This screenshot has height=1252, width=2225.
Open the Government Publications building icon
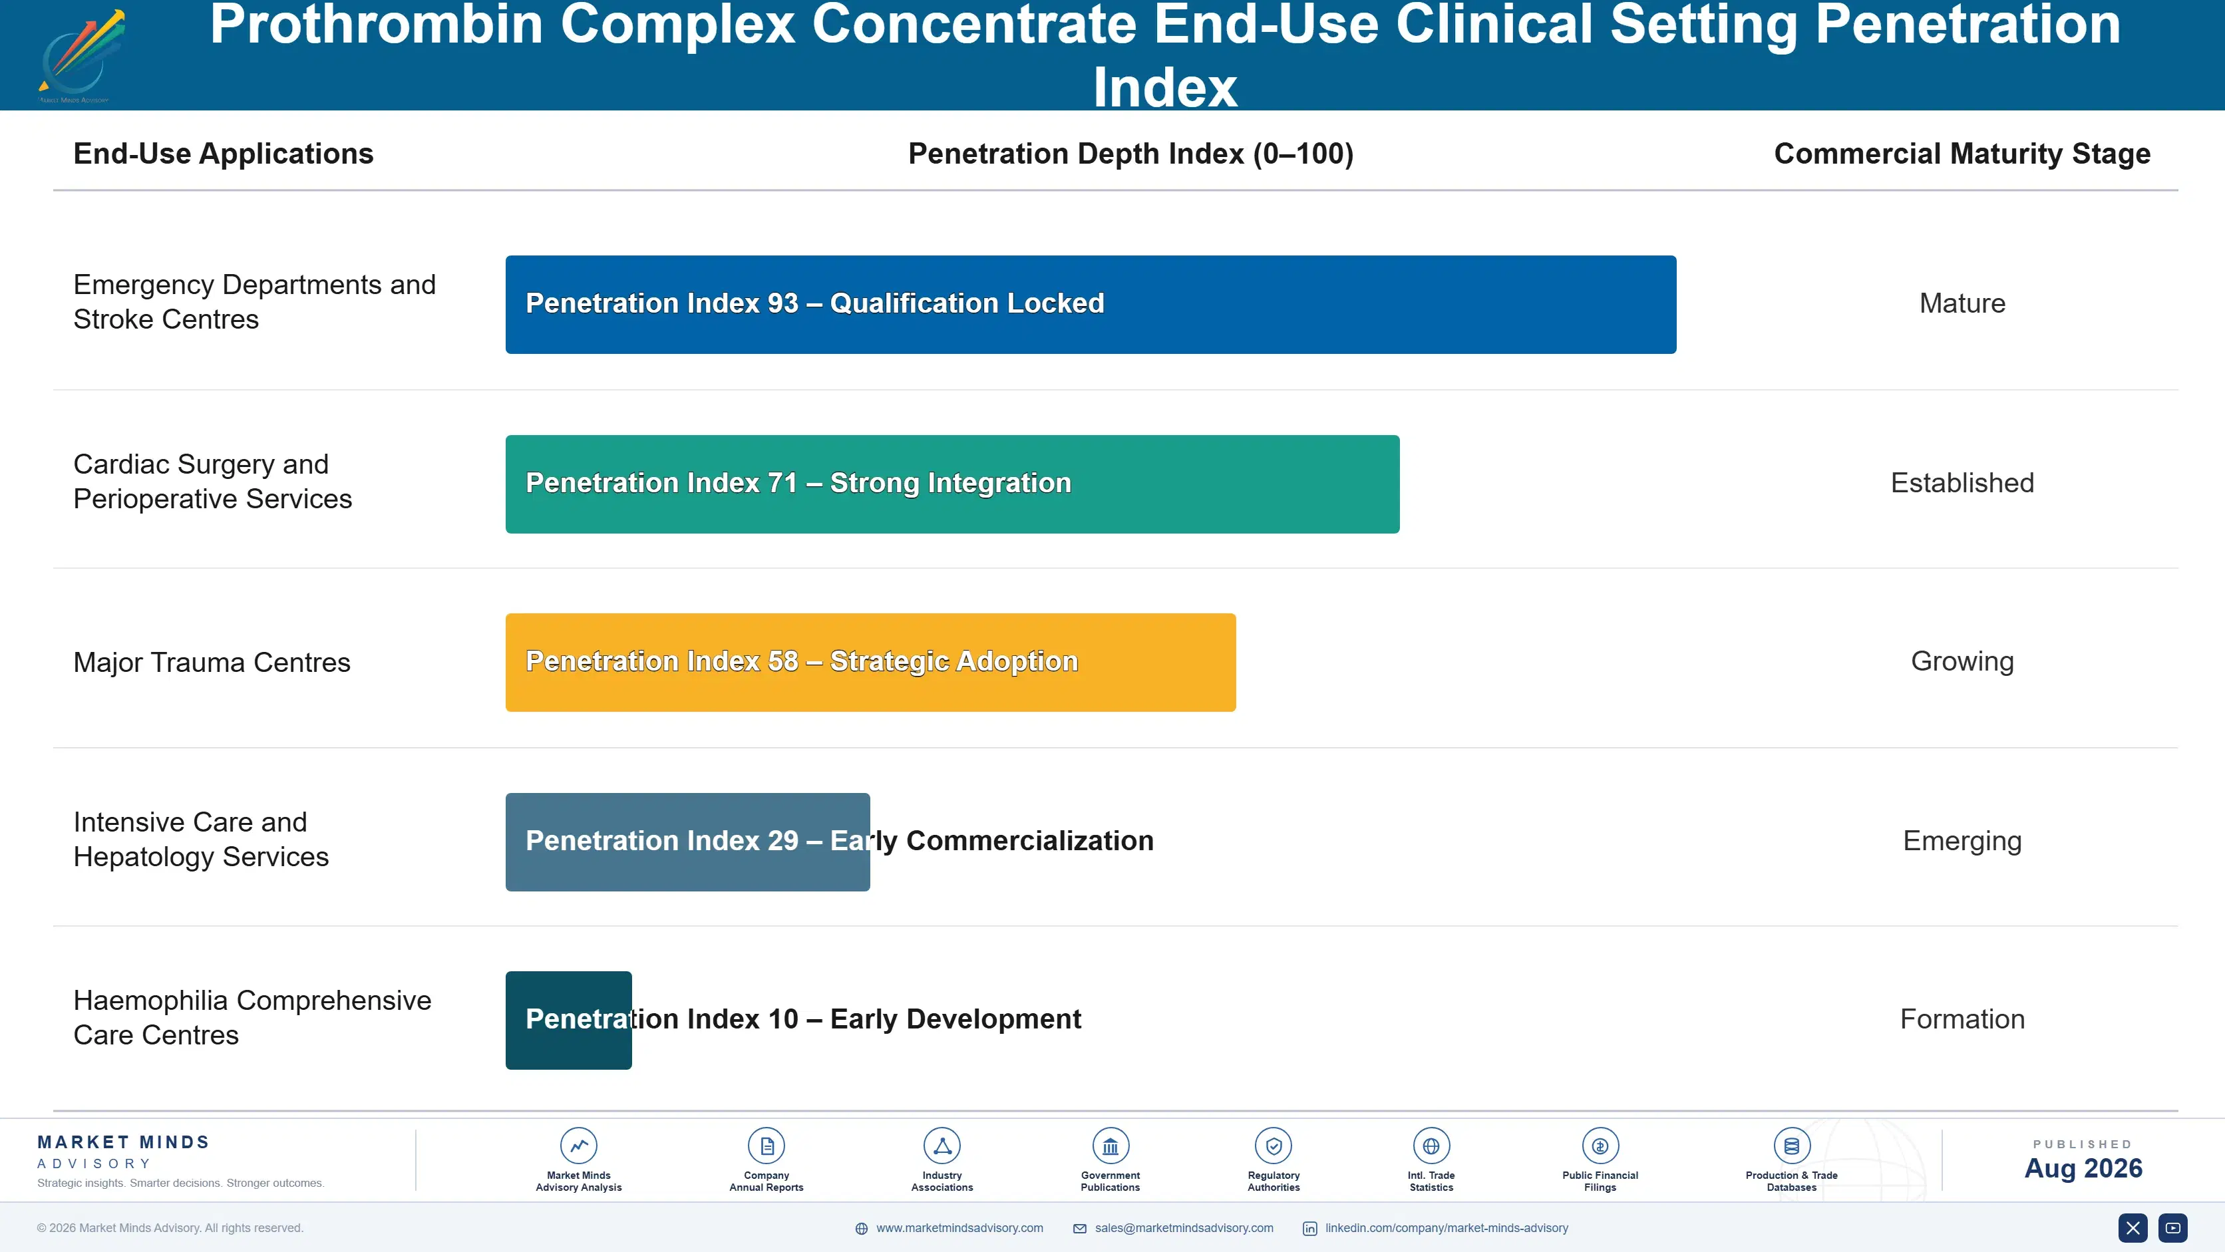1111,1146
